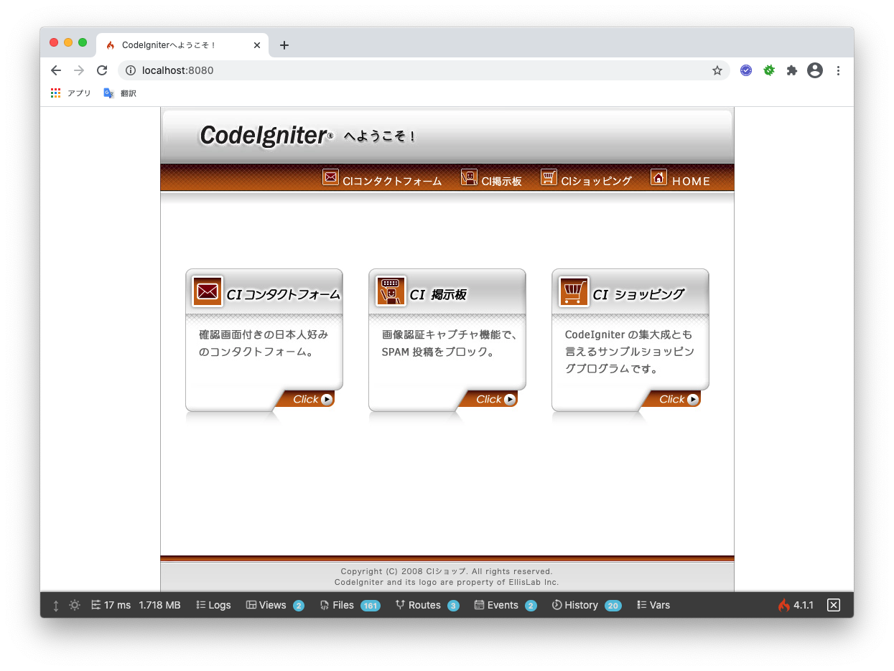Open the Files debug tab
This screenshot has width=894, height=671.
350,605
